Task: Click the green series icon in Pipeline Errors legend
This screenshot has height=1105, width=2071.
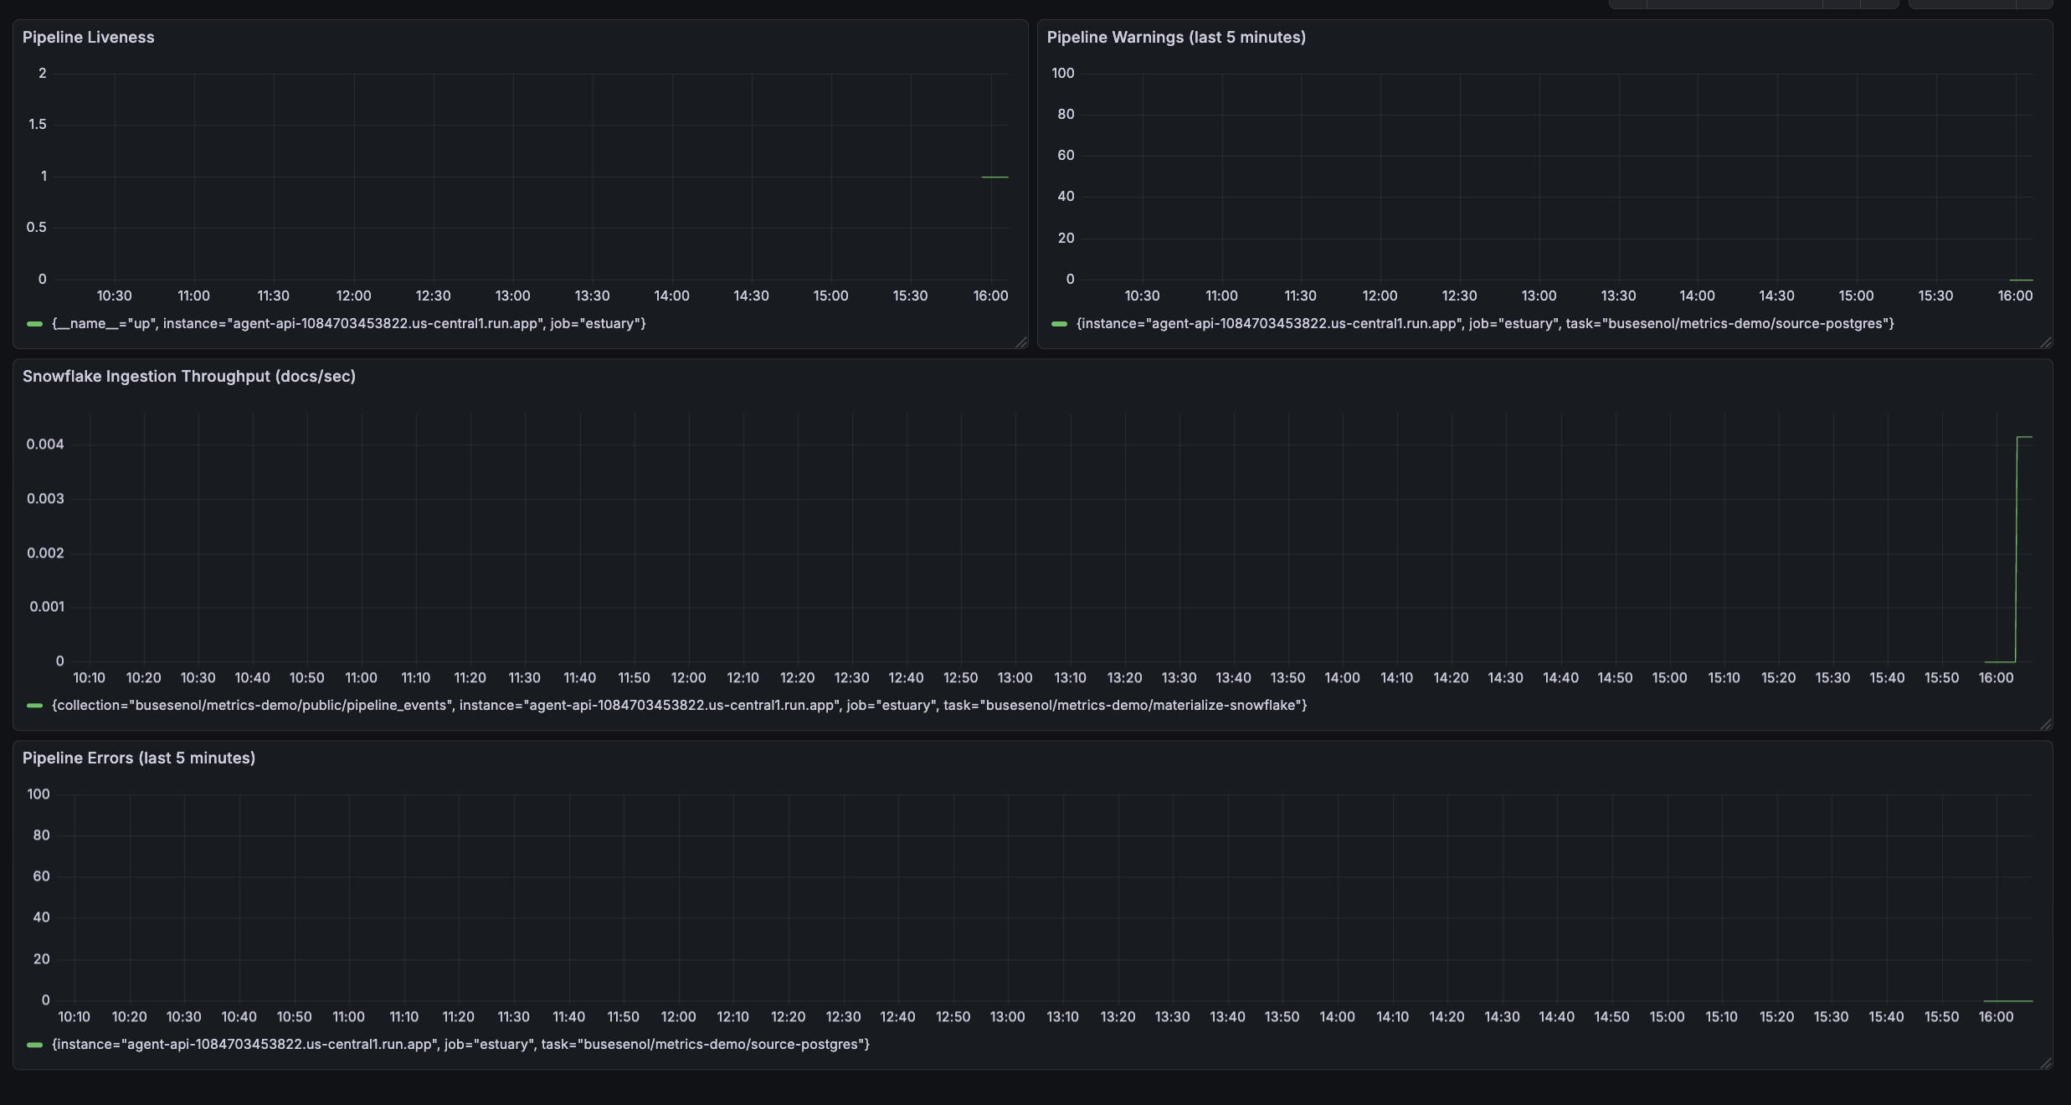Action: pos(34,1045)
